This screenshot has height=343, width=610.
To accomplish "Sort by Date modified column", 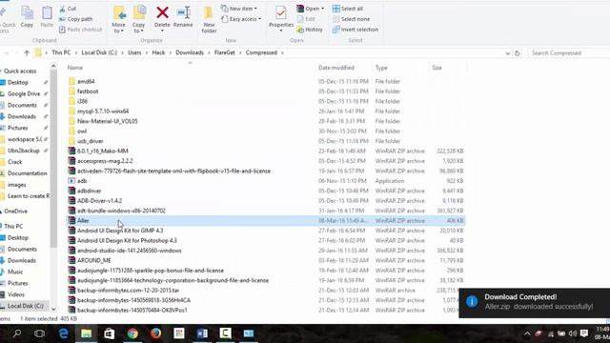I will 336,68.
